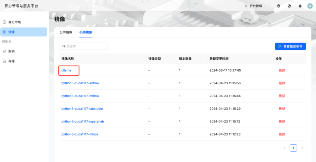Image resolution: width=316 pixels, height=162 pixels.
Task: Open the ollama image link
Action: coord(66,70)
